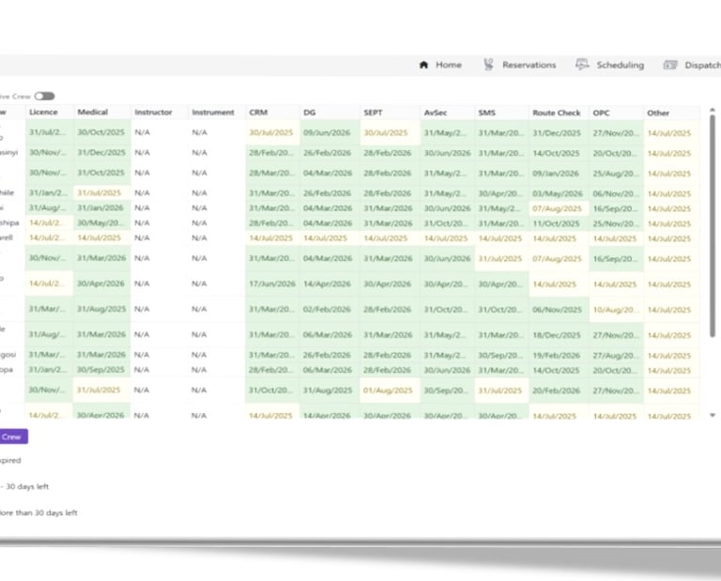The height and width of the screenshot is (581, 721).
Task: Select the Route Check column header
Action: click(x=557, y=113)
